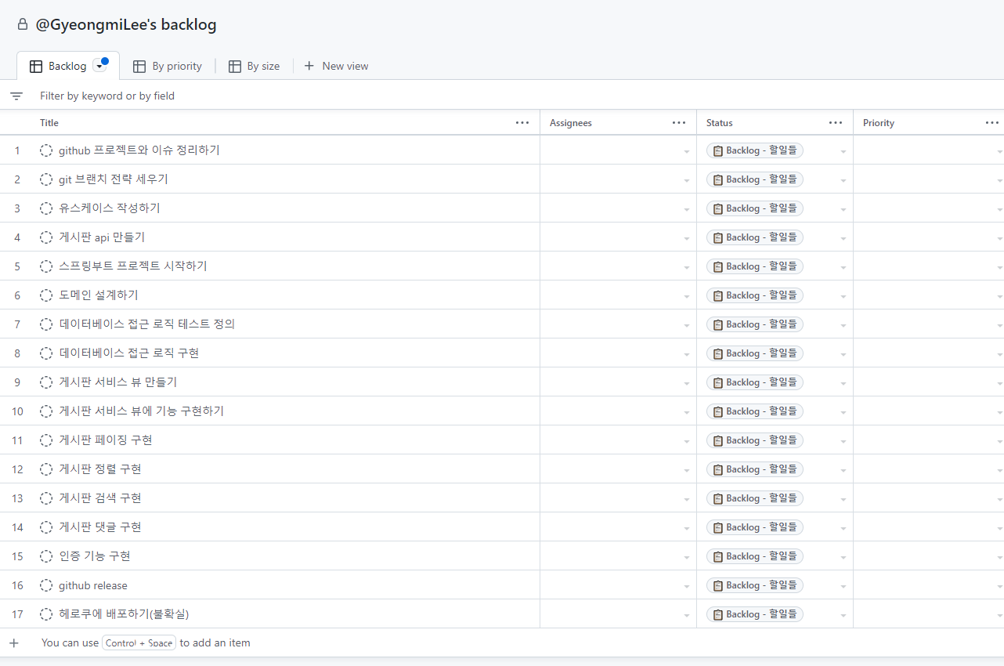Click the Assignees column header
The image size is (1004, 666).
tap(571, 123)
